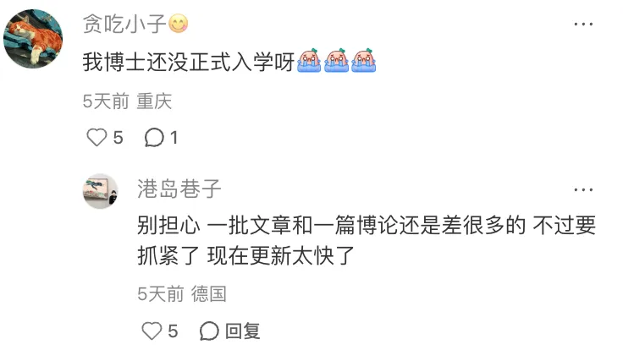
Task: Visit the 贪吃小子 username profile
Action: pyautogui.click(x=124, y=24)
